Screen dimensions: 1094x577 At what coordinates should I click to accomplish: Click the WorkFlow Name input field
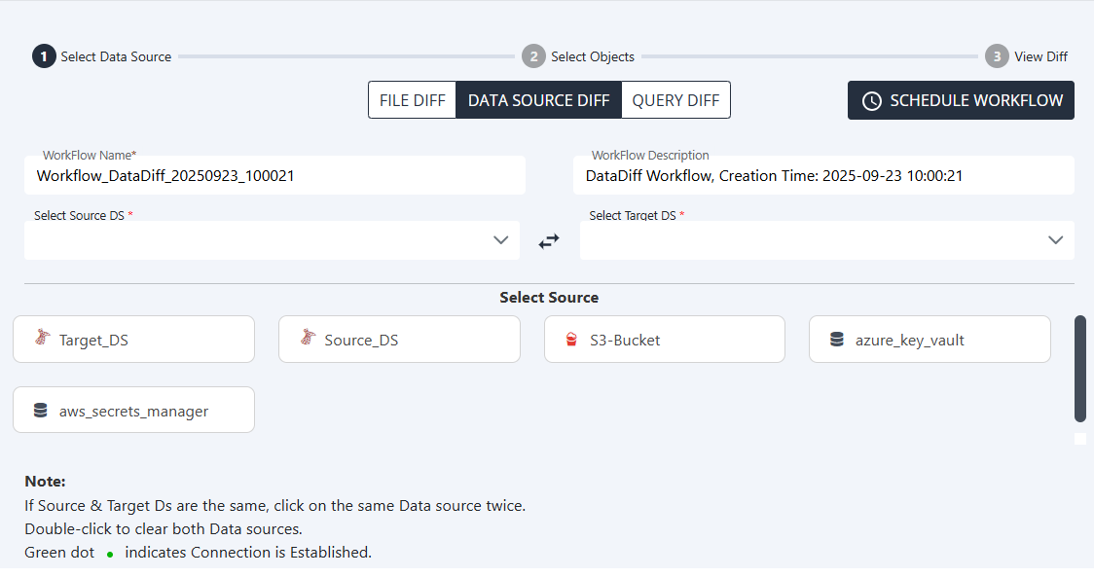(274, 176)
